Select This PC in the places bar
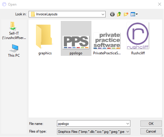This screenshot has height=137, width=164. point(14,51)
